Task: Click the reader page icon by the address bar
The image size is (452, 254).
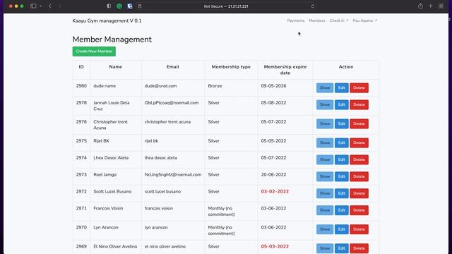Action: coord(140,6)
